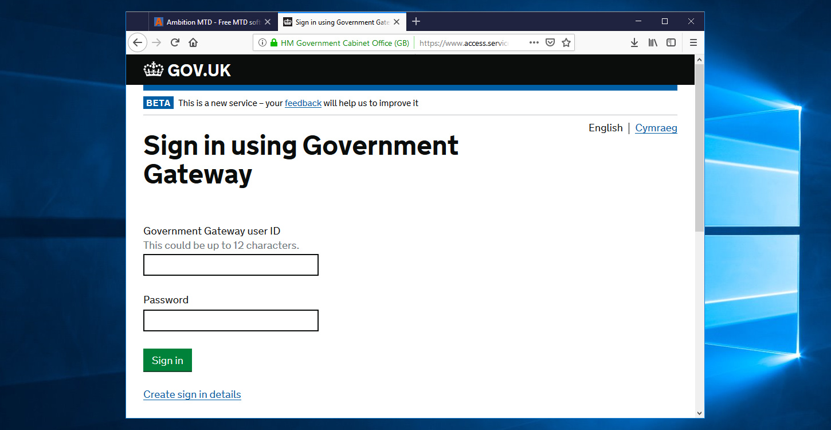
Task: Open the Create sign in details link
Action: [192, 394]
